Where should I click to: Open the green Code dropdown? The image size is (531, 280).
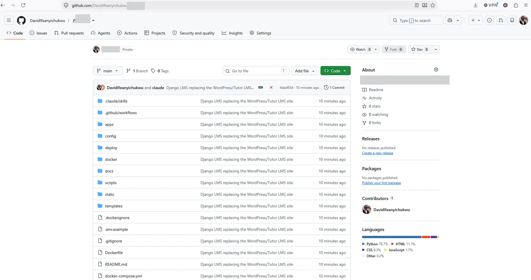(x=336, y=71)
